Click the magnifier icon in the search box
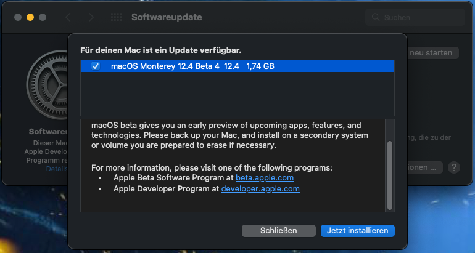This screenshot has width=475, height=253. (x=376, y=18)
